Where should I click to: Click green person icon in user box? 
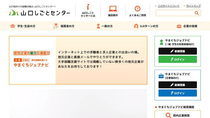tap(161, 42)
